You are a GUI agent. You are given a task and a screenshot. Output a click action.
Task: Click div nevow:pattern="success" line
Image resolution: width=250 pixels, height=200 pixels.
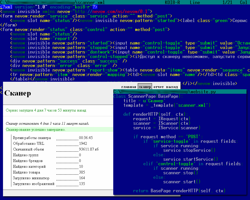68,61
